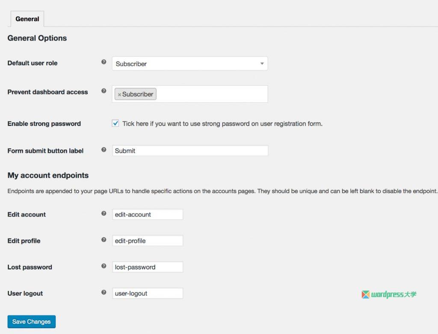Focus the edit-account endpoint field
This screenshot has width=438, height=334.
[147, 214]
